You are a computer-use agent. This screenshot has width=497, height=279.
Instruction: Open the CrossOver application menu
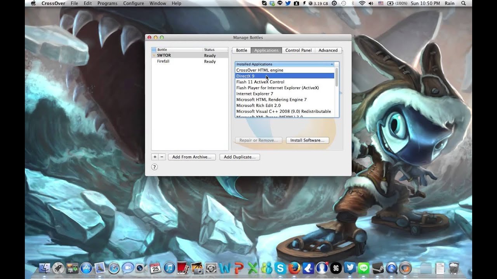pos(54,3)
